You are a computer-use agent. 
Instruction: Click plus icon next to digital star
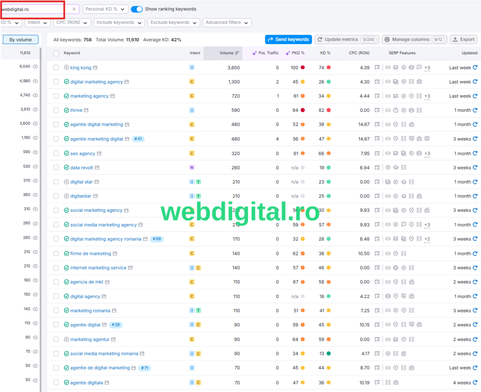tap(66, 182)
